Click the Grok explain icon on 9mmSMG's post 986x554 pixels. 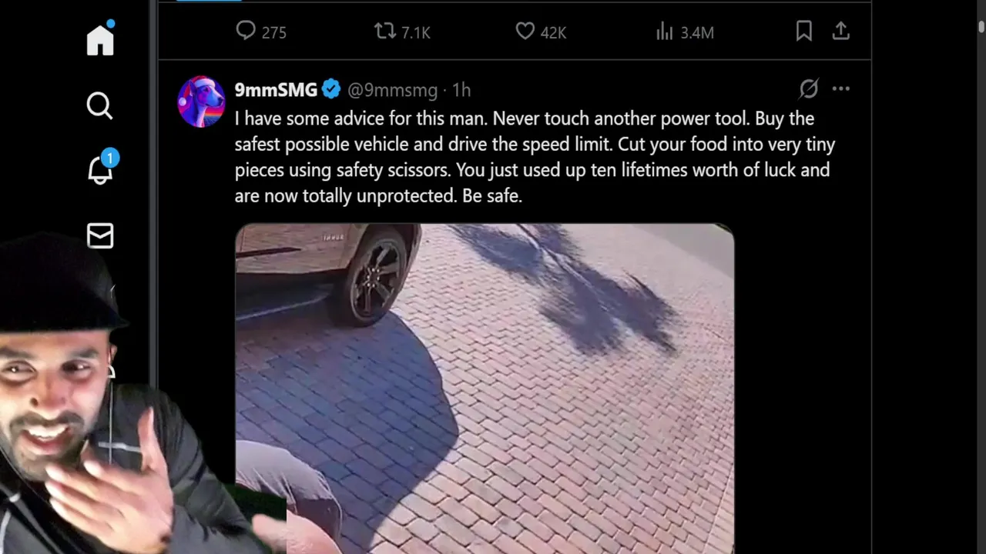click(808, 88)
